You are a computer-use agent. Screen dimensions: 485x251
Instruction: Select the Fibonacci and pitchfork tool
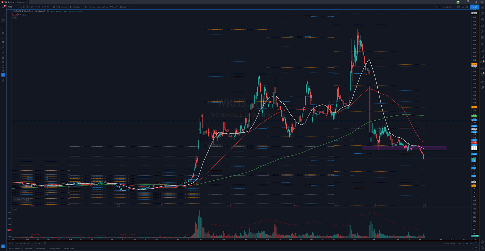(3, 21)
